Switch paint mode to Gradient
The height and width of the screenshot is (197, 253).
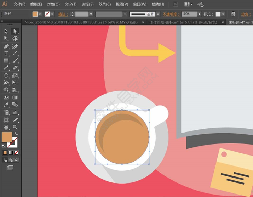[x=11, y=153]
